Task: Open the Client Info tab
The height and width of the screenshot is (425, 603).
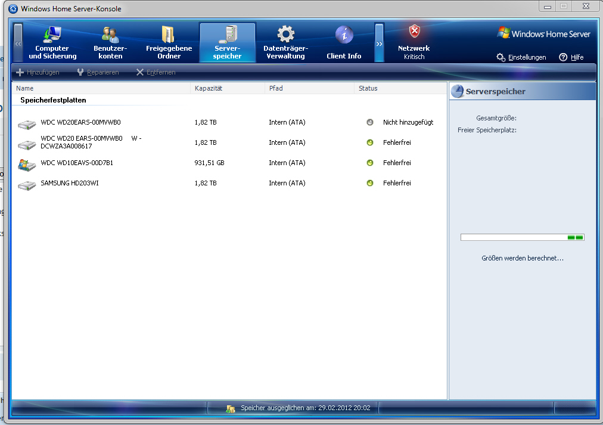Action: coord(344,42)
